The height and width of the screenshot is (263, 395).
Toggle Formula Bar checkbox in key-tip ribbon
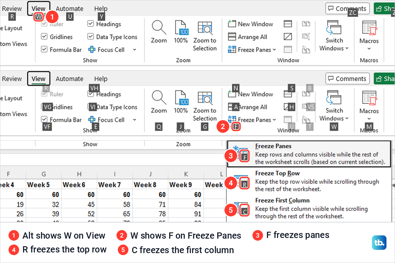(44, 120)
